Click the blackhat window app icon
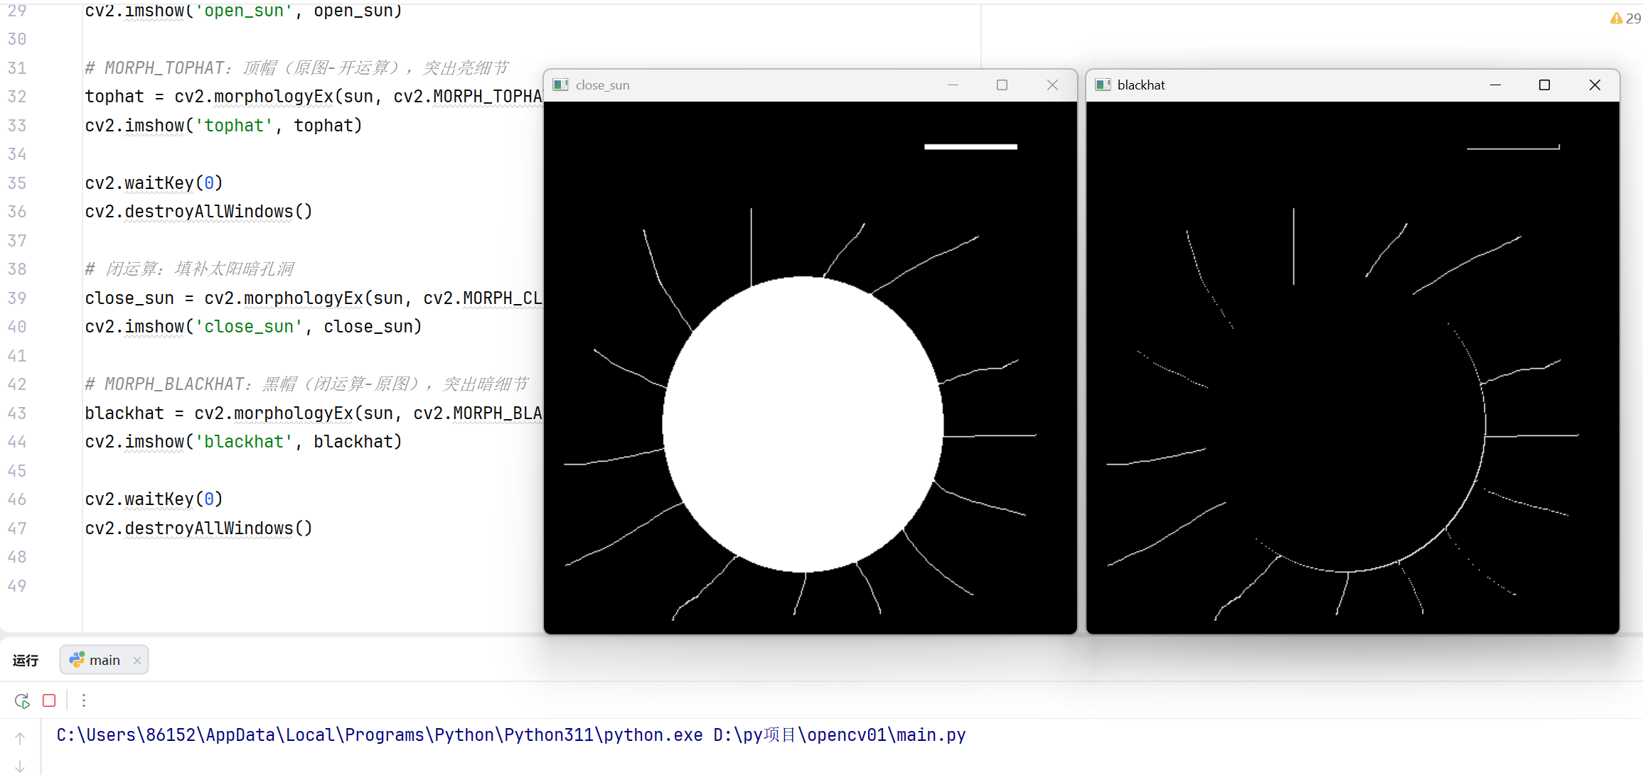The width and height of the screenshot is (1643, 775). [x=1103, y=85]
